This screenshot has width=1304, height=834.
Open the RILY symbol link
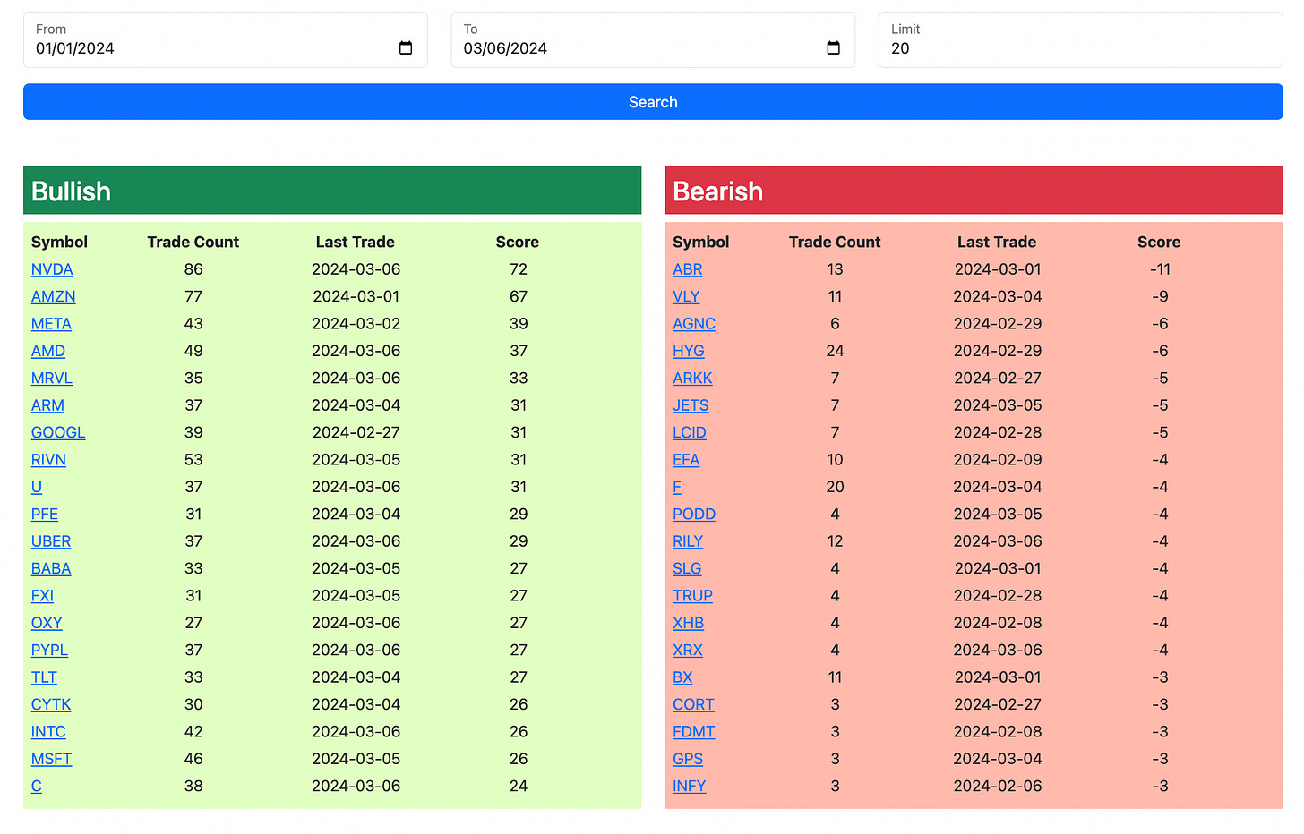tap(688, 541)
